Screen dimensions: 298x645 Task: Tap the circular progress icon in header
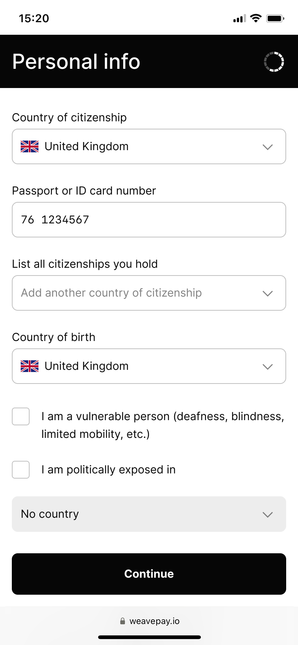(274, 62)
